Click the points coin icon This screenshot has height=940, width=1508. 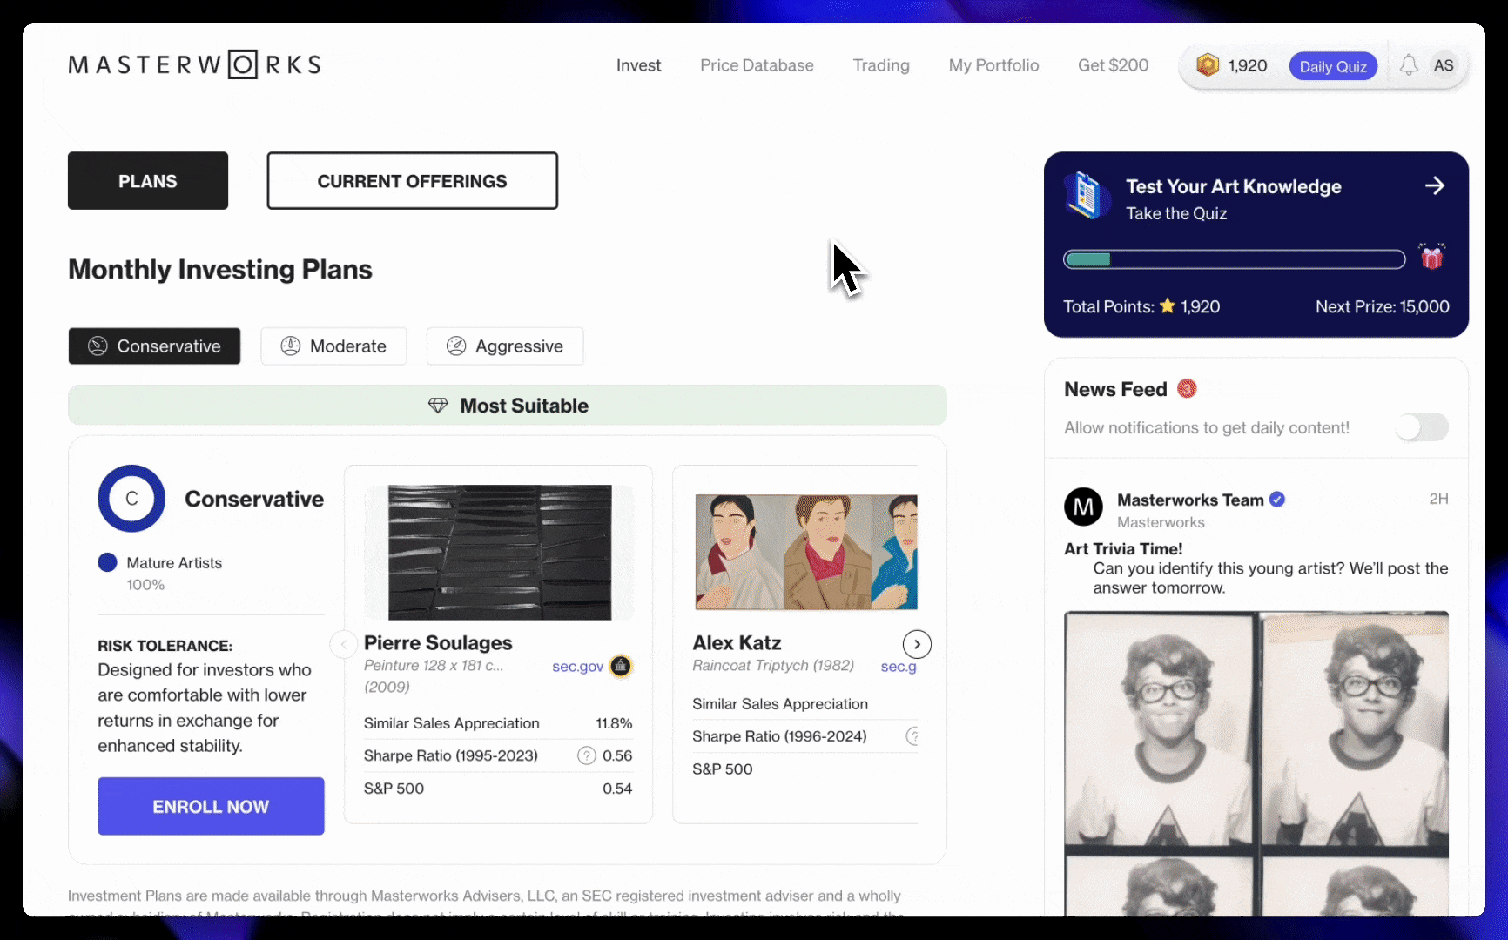(1208, 65)
